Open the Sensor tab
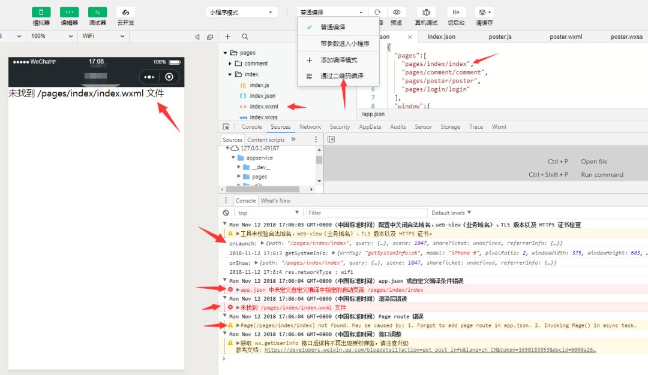 [423, 126]
